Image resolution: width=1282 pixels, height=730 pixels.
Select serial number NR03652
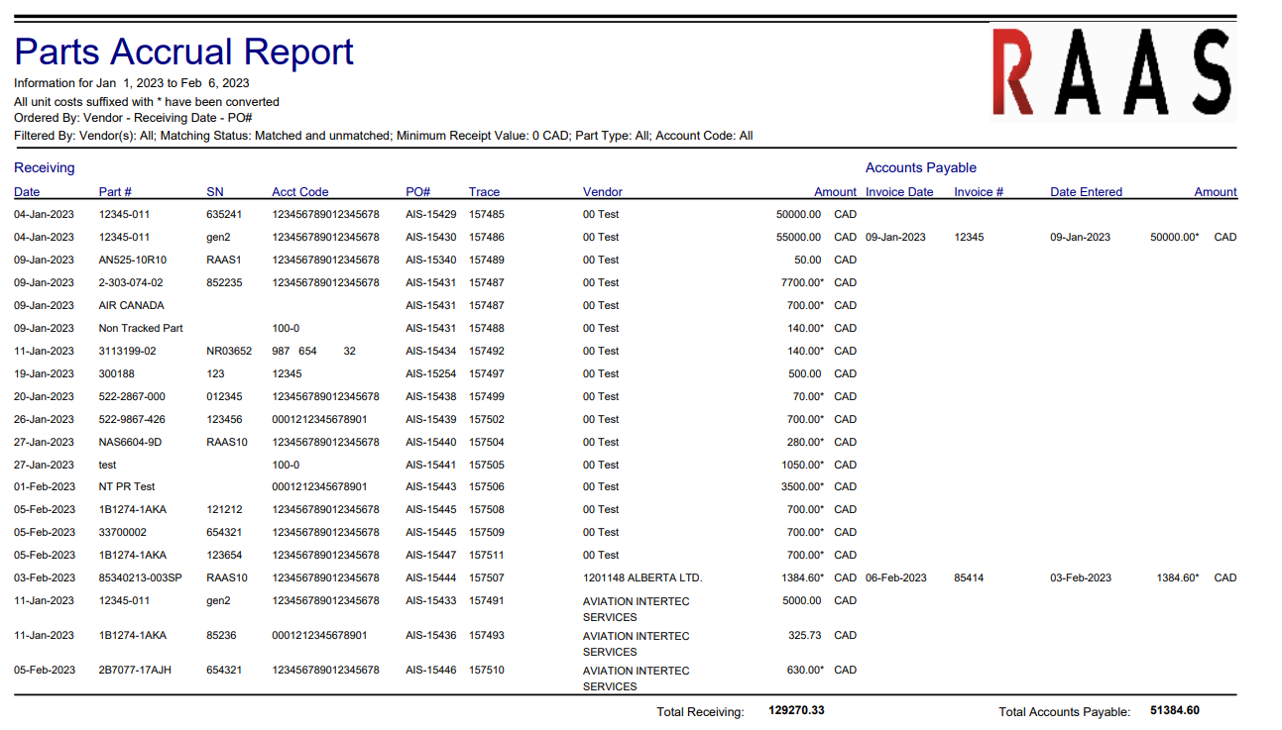229,351
